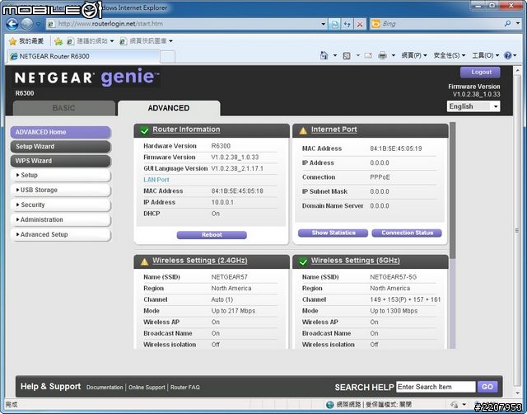The image size is (527, 414).
Task: Open address bar history dropdown arrow
Action: [323, 24]
